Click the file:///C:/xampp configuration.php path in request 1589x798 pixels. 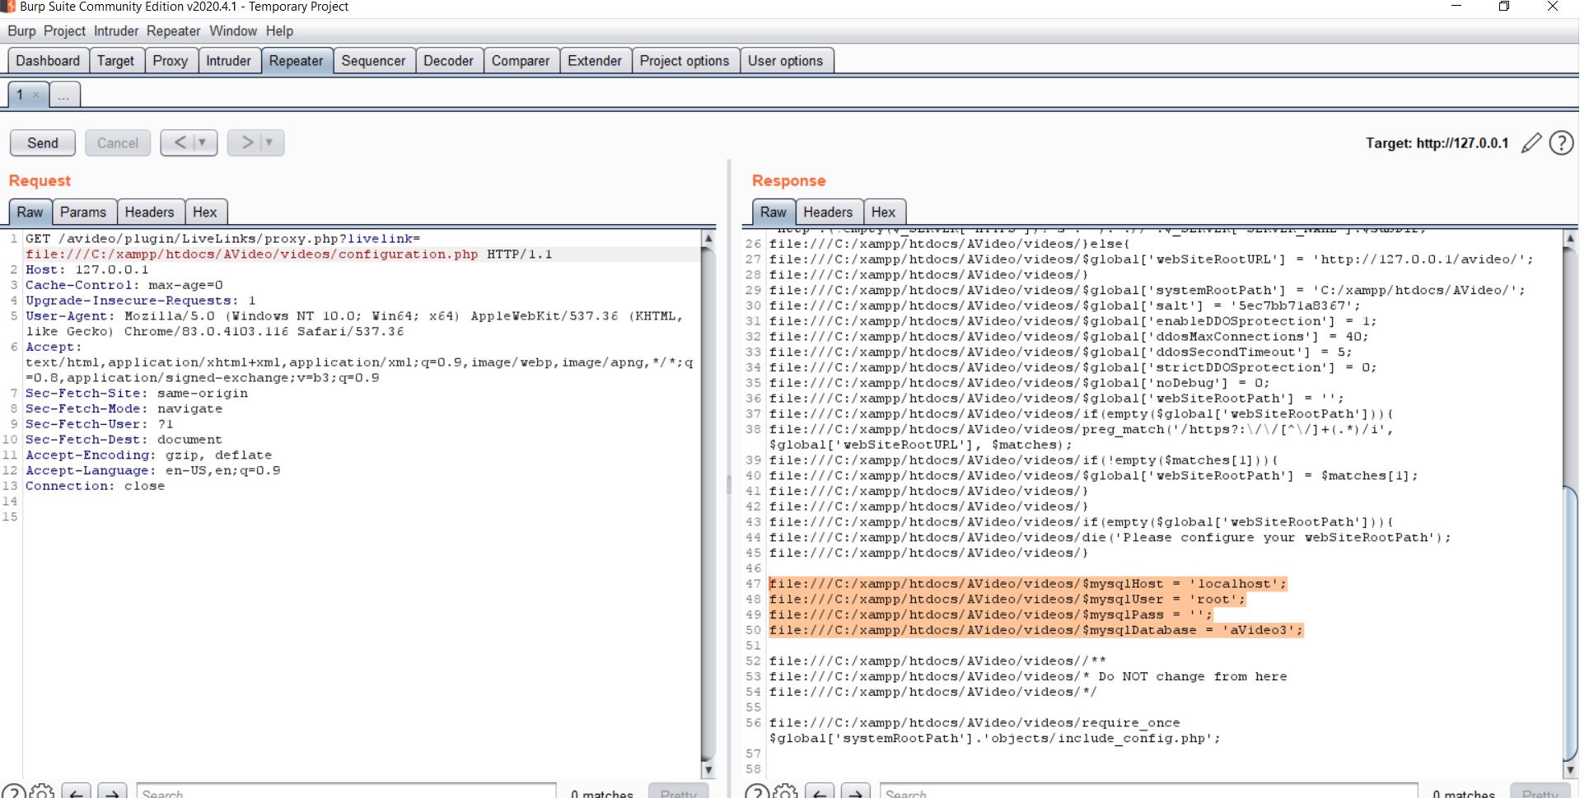pyautogui.click(x=252, y=254)
